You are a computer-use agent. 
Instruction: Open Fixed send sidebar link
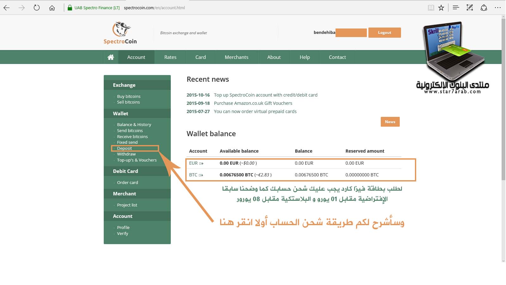tap(127, 142)
